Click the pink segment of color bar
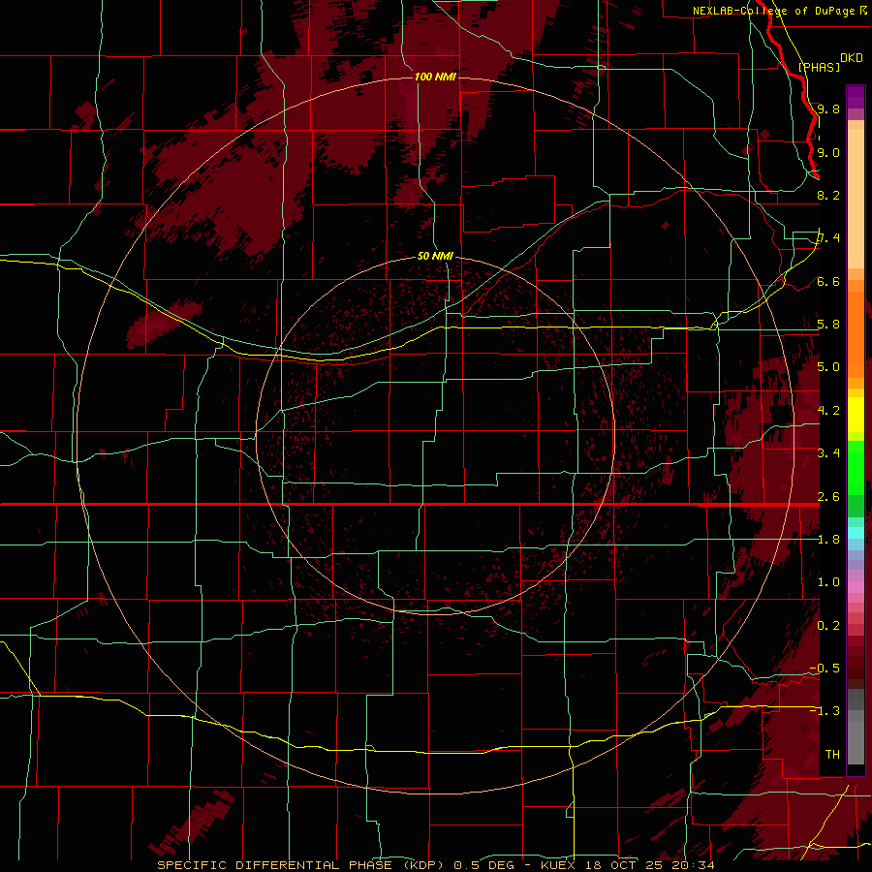 pyautogui.click(x=856, y=587)
